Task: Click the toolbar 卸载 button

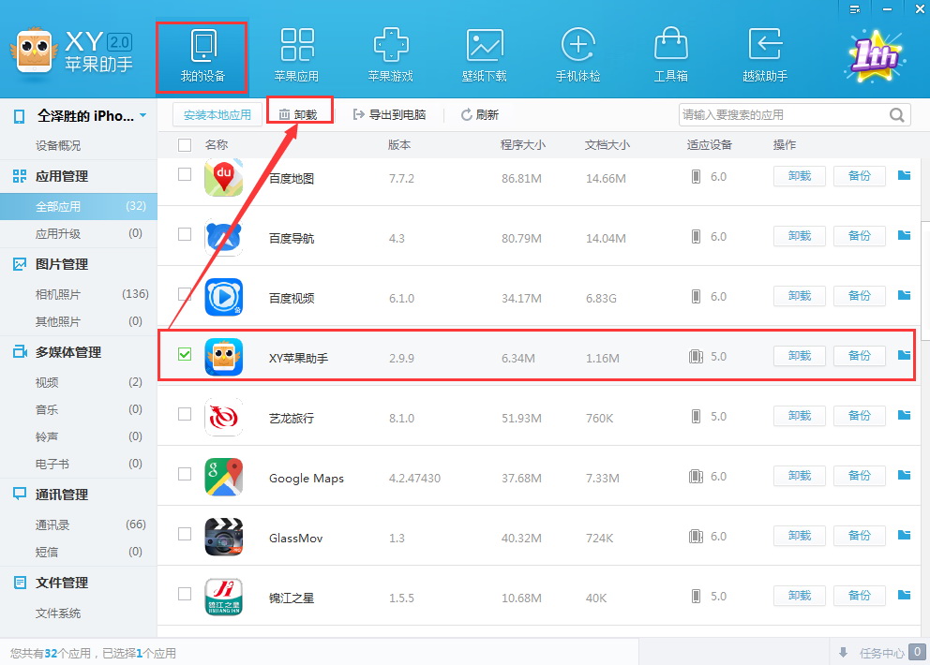Action: click(299, 114)
